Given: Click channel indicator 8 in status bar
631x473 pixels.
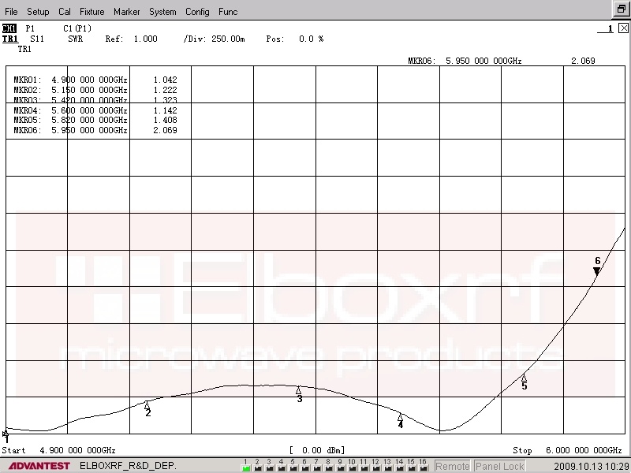Looking at the screenshot, I should [x=328, y=466].
